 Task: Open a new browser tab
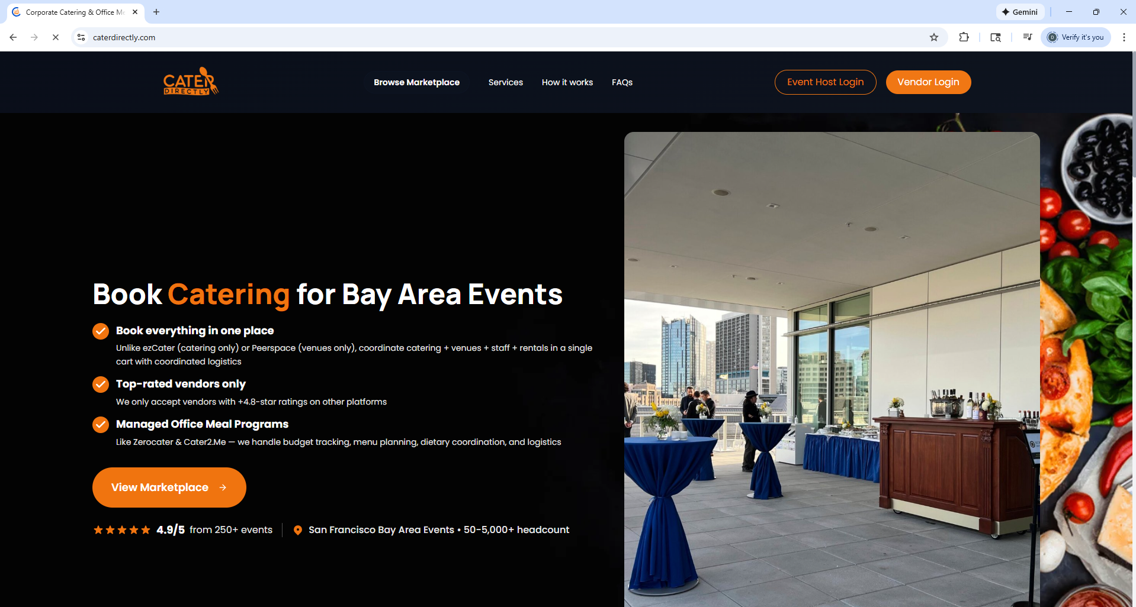(156, 12)
